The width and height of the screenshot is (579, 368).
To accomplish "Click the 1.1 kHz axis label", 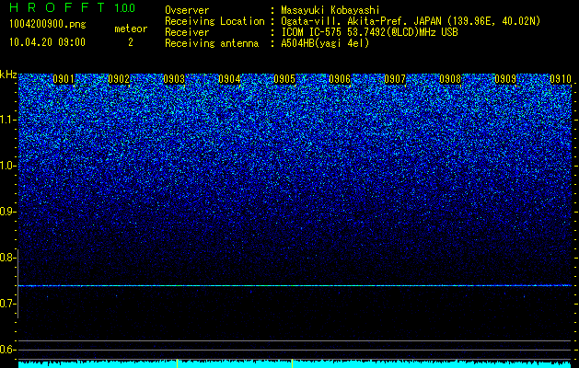I will (x=7, y=120).
